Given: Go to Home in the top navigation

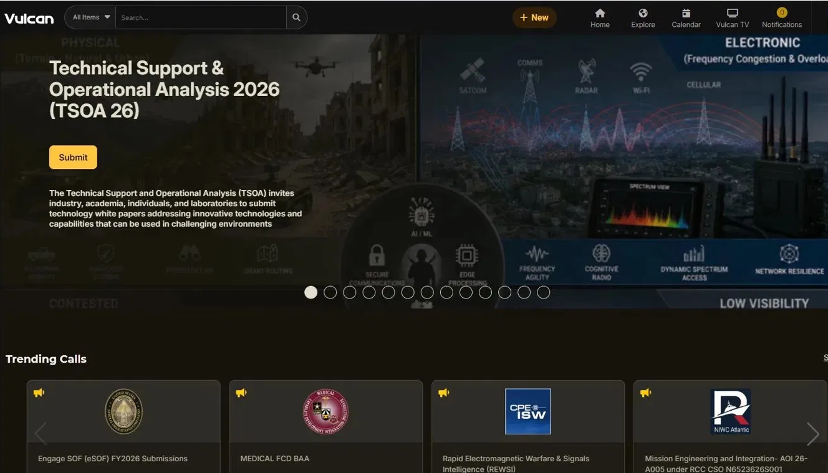Looking at the screenshot, I should click(x=600, y=18).
